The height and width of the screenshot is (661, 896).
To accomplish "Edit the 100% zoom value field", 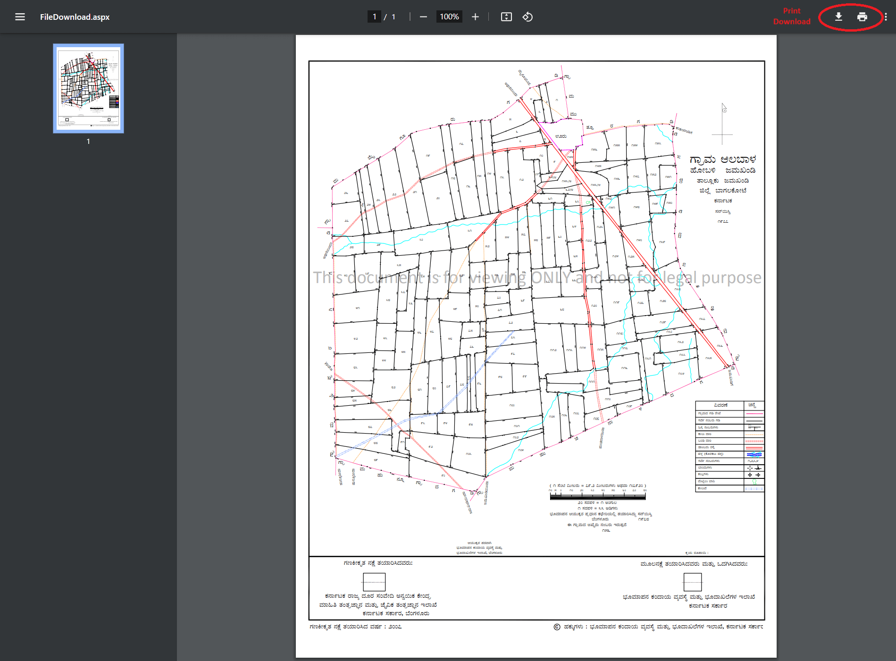I will [449, 17].
